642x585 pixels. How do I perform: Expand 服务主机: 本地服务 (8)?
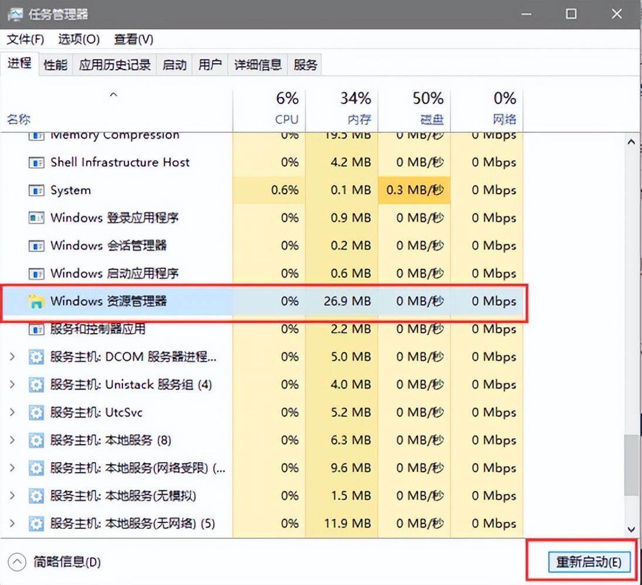tap(13, 440)
